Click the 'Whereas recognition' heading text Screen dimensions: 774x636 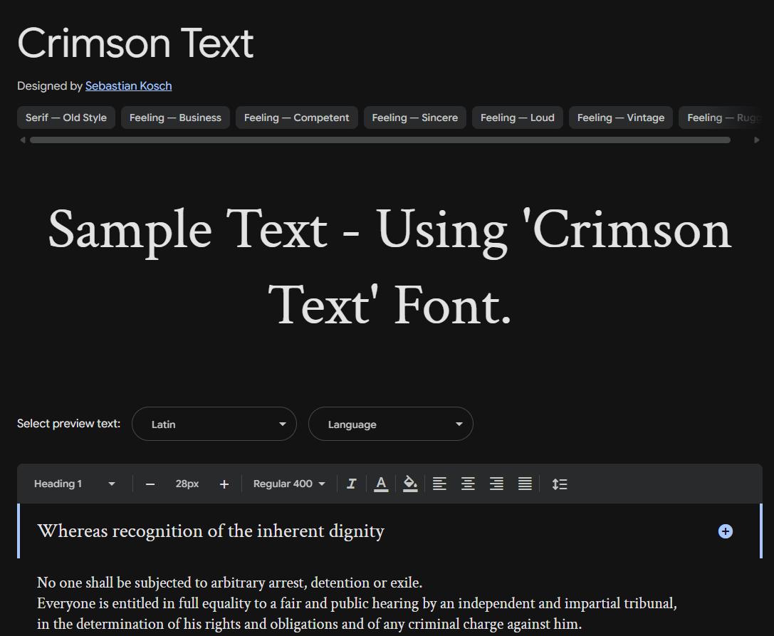coord(211,531)
